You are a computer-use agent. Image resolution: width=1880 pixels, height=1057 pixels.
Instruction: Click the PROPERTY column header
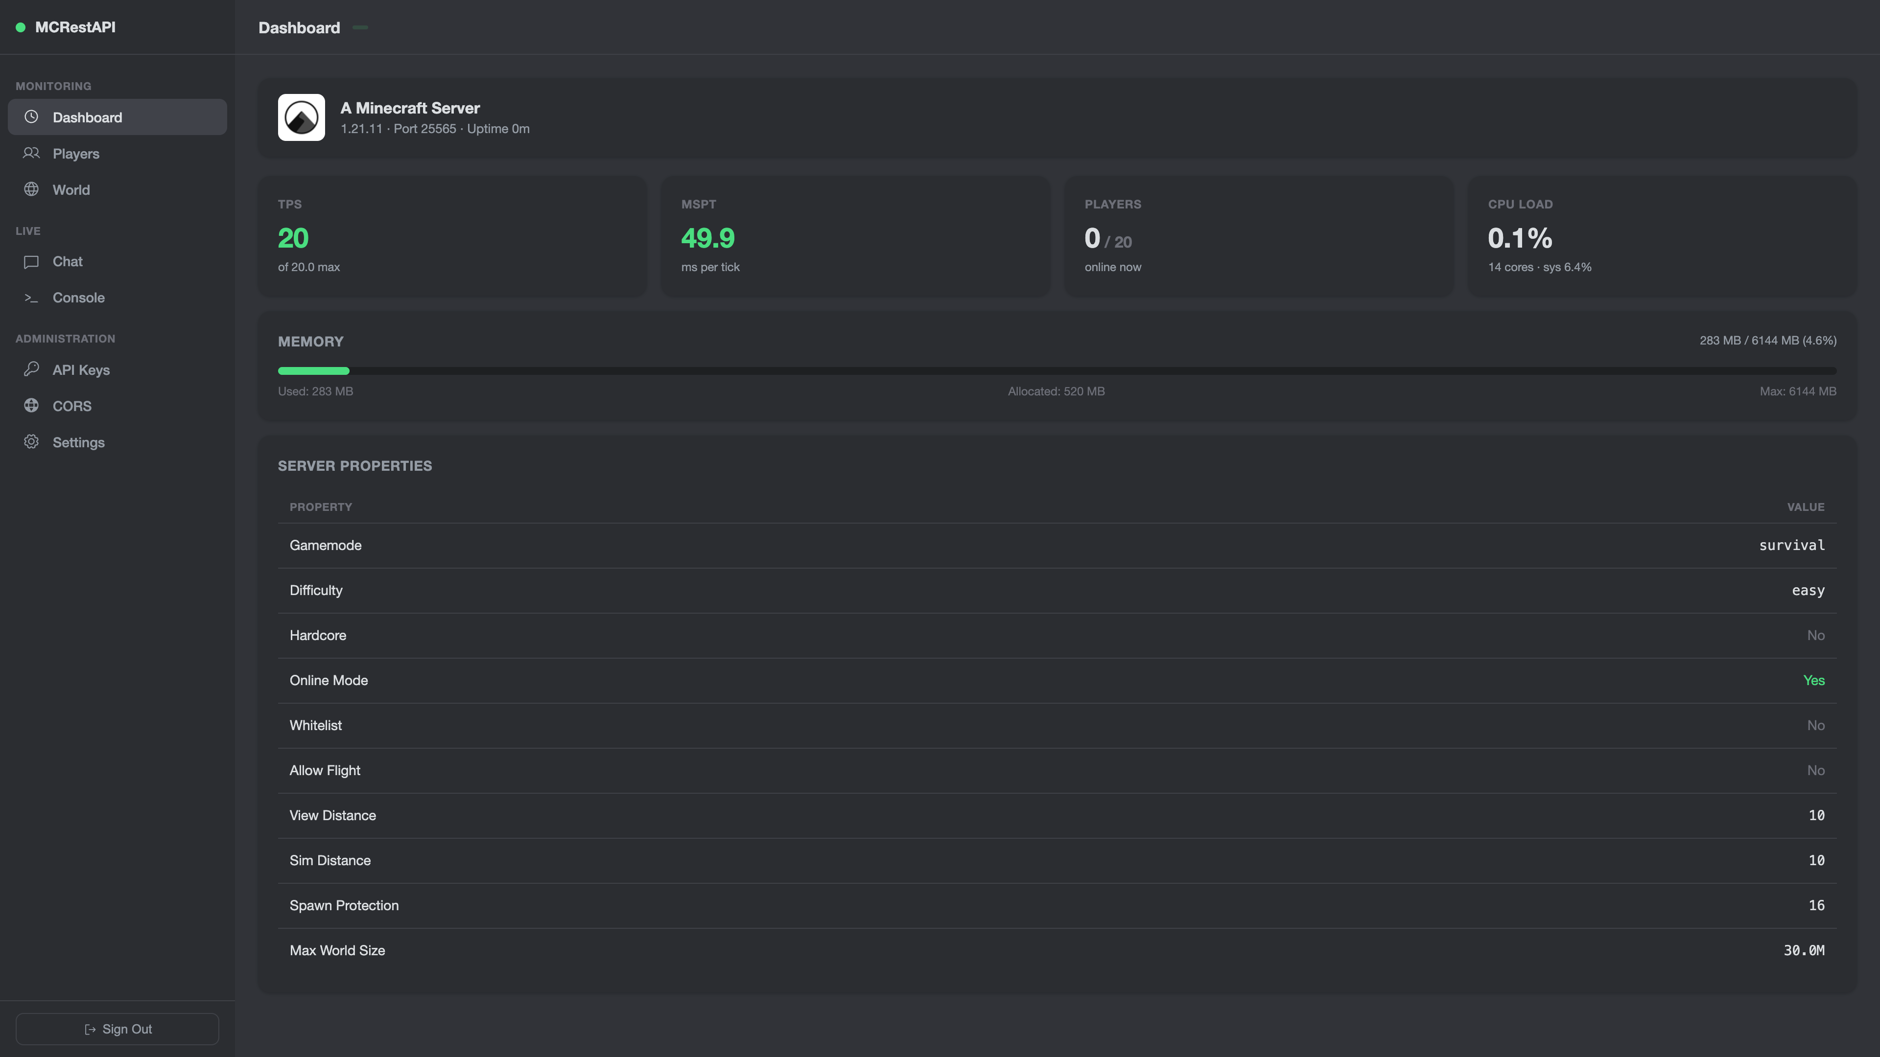[320, 507]
